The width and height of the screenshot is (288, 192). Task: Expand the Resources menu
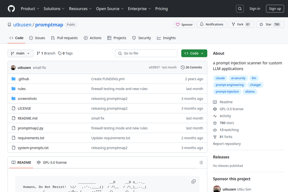80,9
